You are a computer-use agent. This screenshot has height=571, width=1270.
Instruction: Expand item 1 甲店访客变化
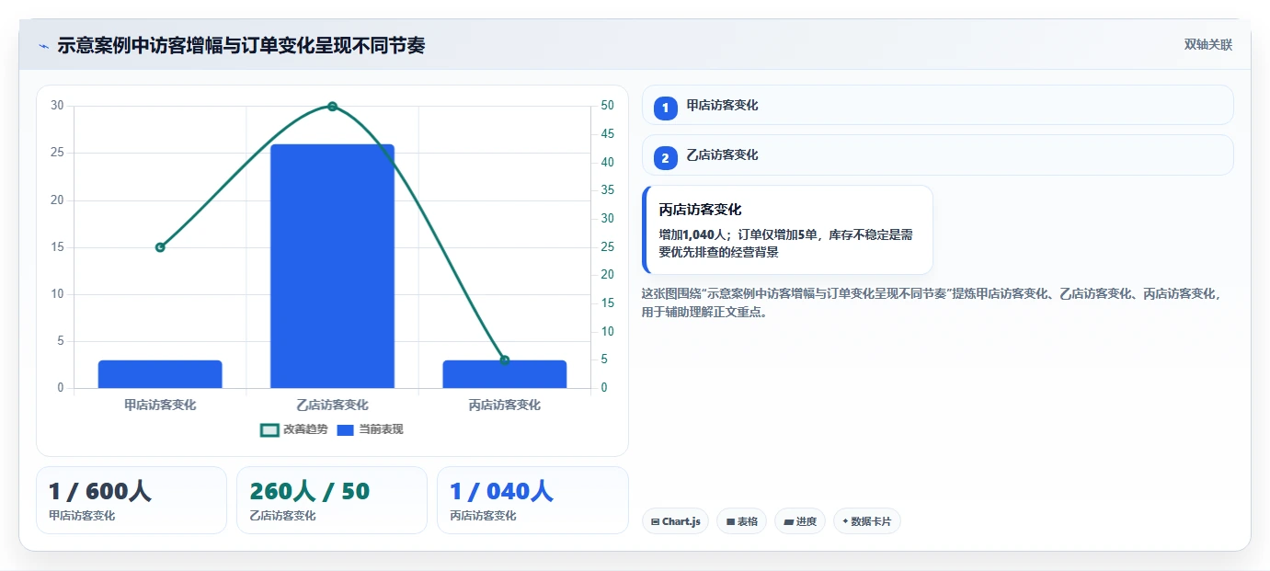[937, 105]
